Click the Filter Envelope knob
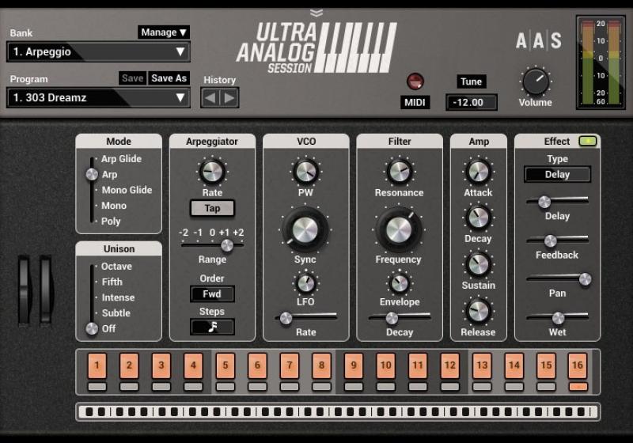Viewport: 633px width, 443px height. tap(400, 283)
